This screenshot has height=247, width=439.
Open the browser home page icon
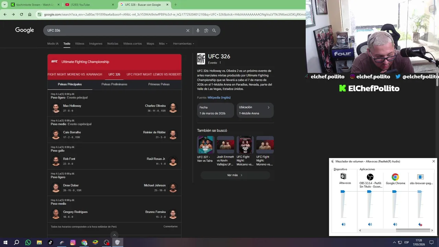[x=30, y=14]
